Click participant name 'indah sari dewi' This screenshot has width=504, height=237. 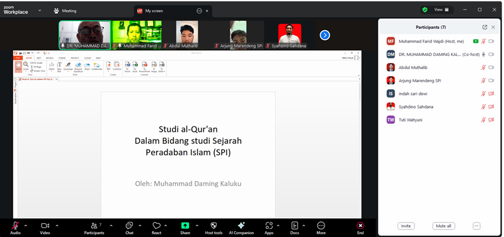[413, 94]
